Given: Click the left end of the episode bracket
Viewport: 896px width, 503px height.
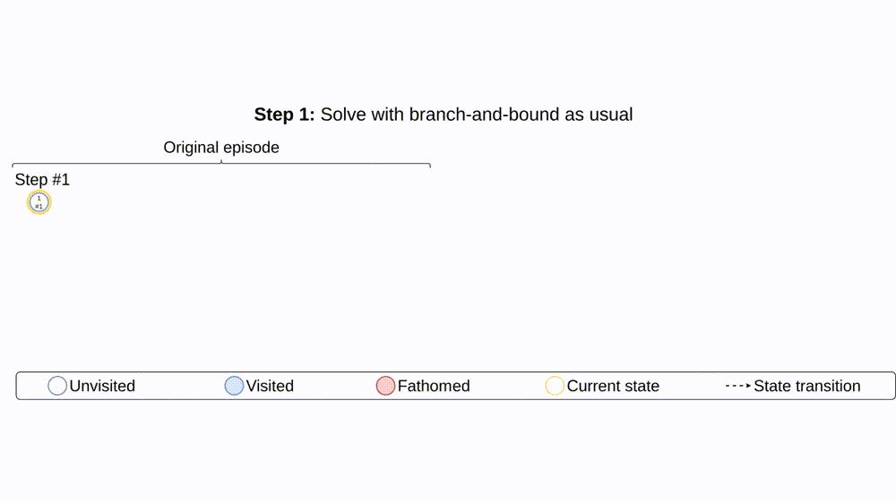Looking at the screenshot, I should tap(13, 166).
